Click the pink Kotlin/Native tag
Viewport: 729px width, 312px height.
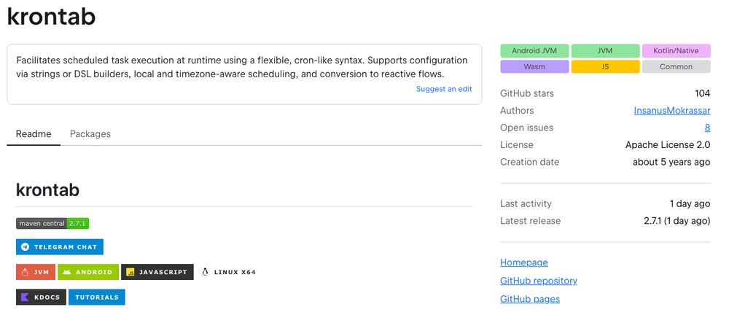676,51
